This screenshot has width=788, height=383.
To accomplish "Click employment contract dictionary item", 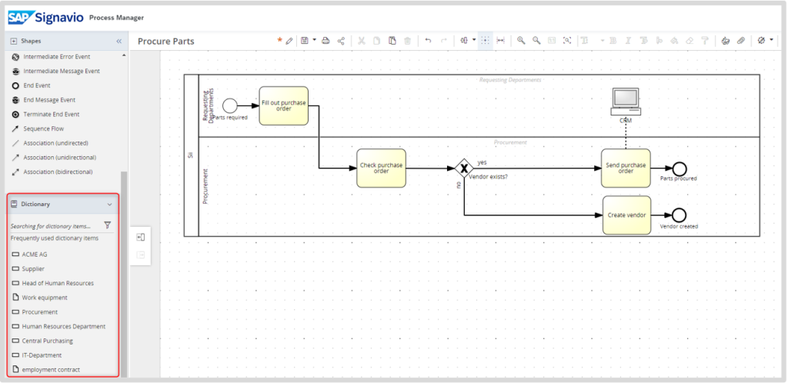I will pyautogui.click(x=45, y=370).
